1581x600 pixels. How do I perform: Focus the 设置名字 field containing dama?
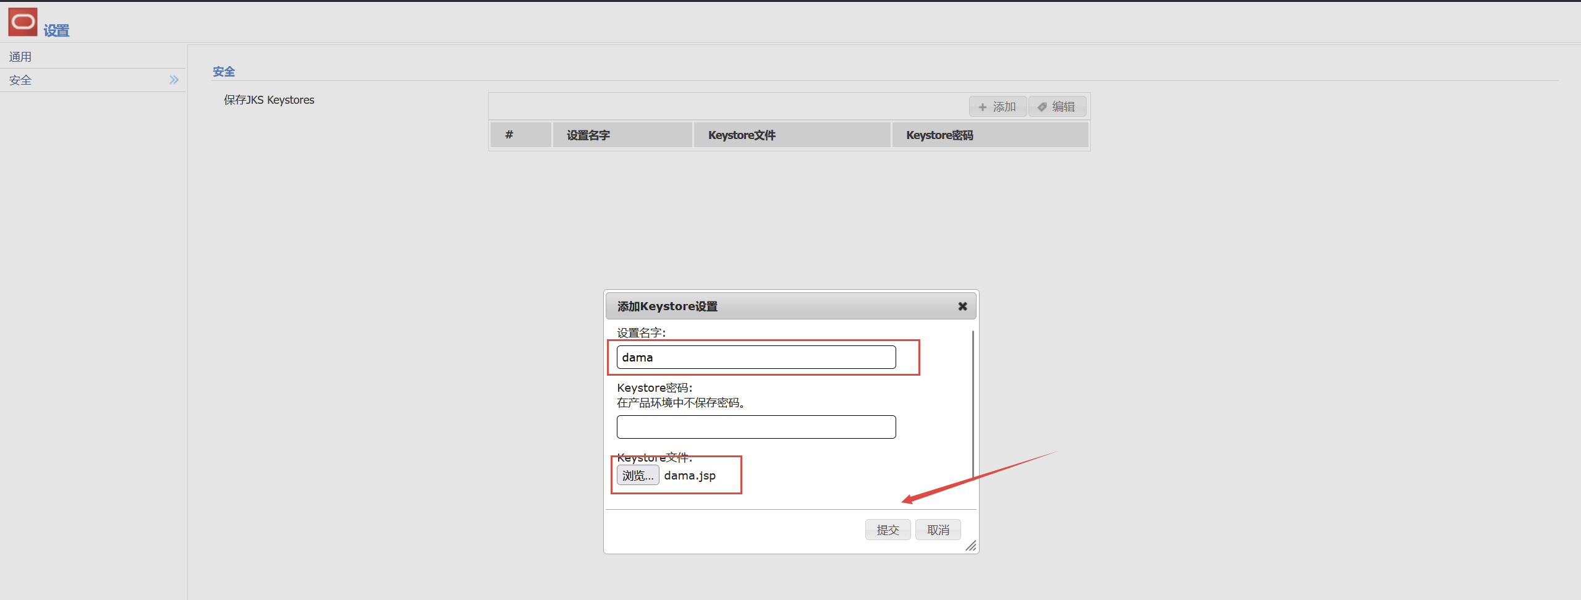(756, 357)
